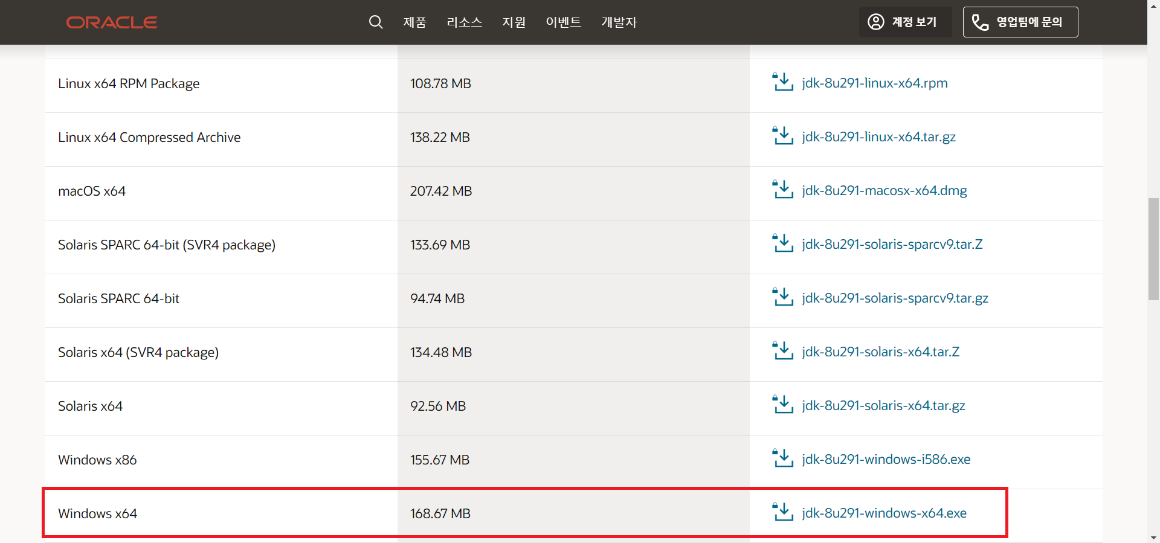Select 'macOS x64' row label
Viewport: 1160px width, 543px height.
[92, 191]
